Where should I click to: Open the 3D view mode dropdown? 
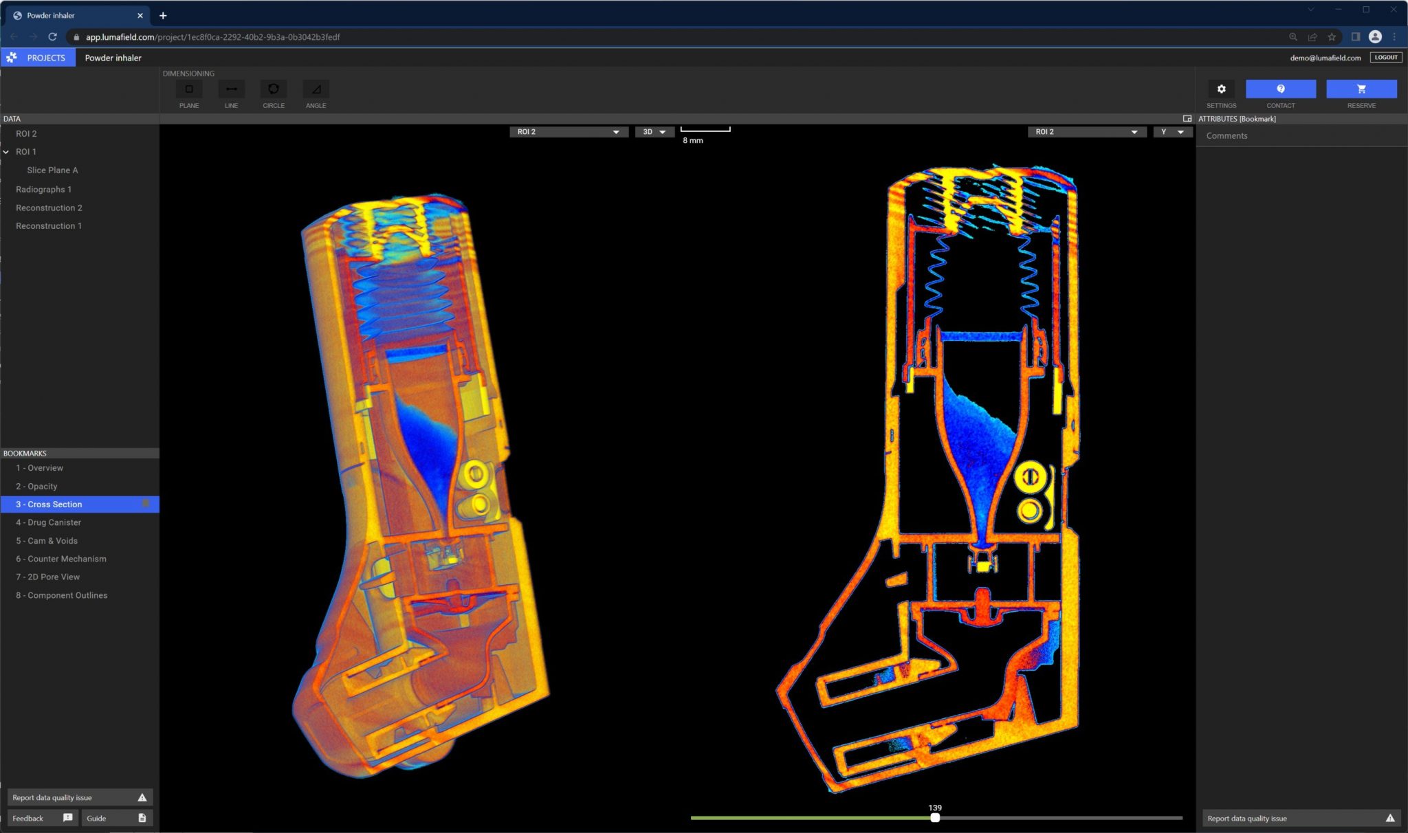[652, 131]
